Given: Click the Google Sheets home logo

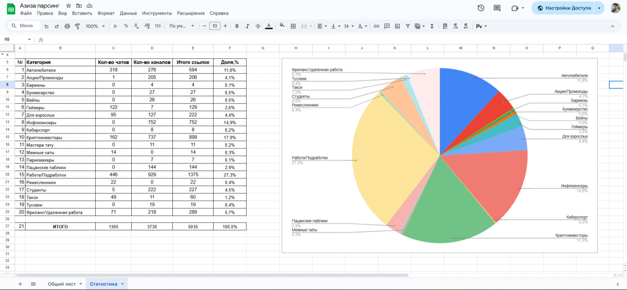Looking at the screenshot, I should pyautogui.click(x=11, y=9).
